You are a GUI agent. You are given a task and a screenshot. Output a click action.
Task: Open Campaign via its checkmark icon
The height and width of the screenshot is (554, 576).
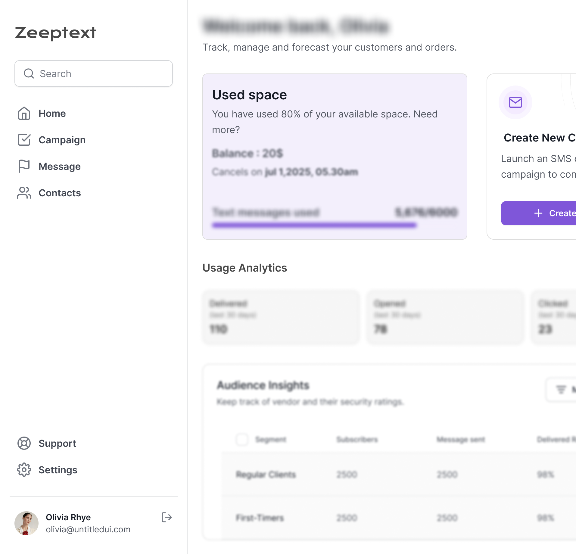point(24,140)
